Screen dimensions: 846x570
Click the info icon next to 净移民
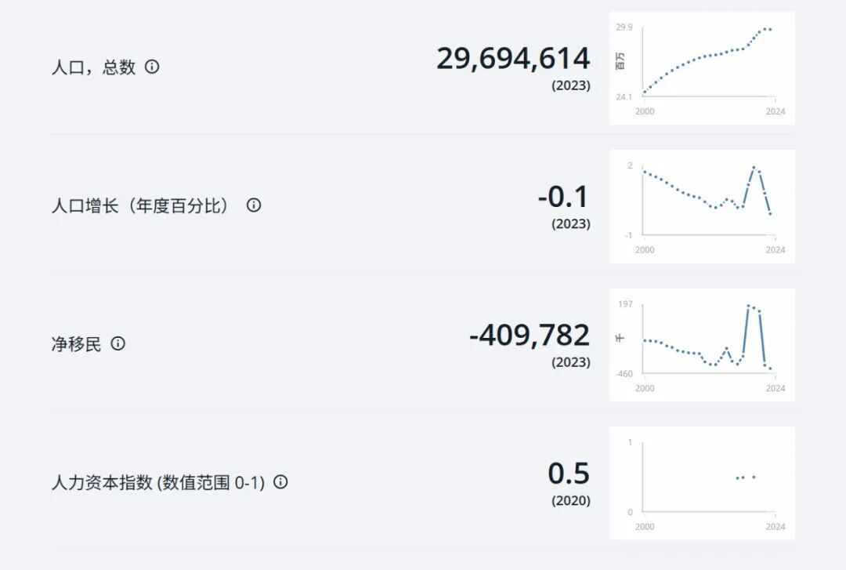[x=117, y=343]
